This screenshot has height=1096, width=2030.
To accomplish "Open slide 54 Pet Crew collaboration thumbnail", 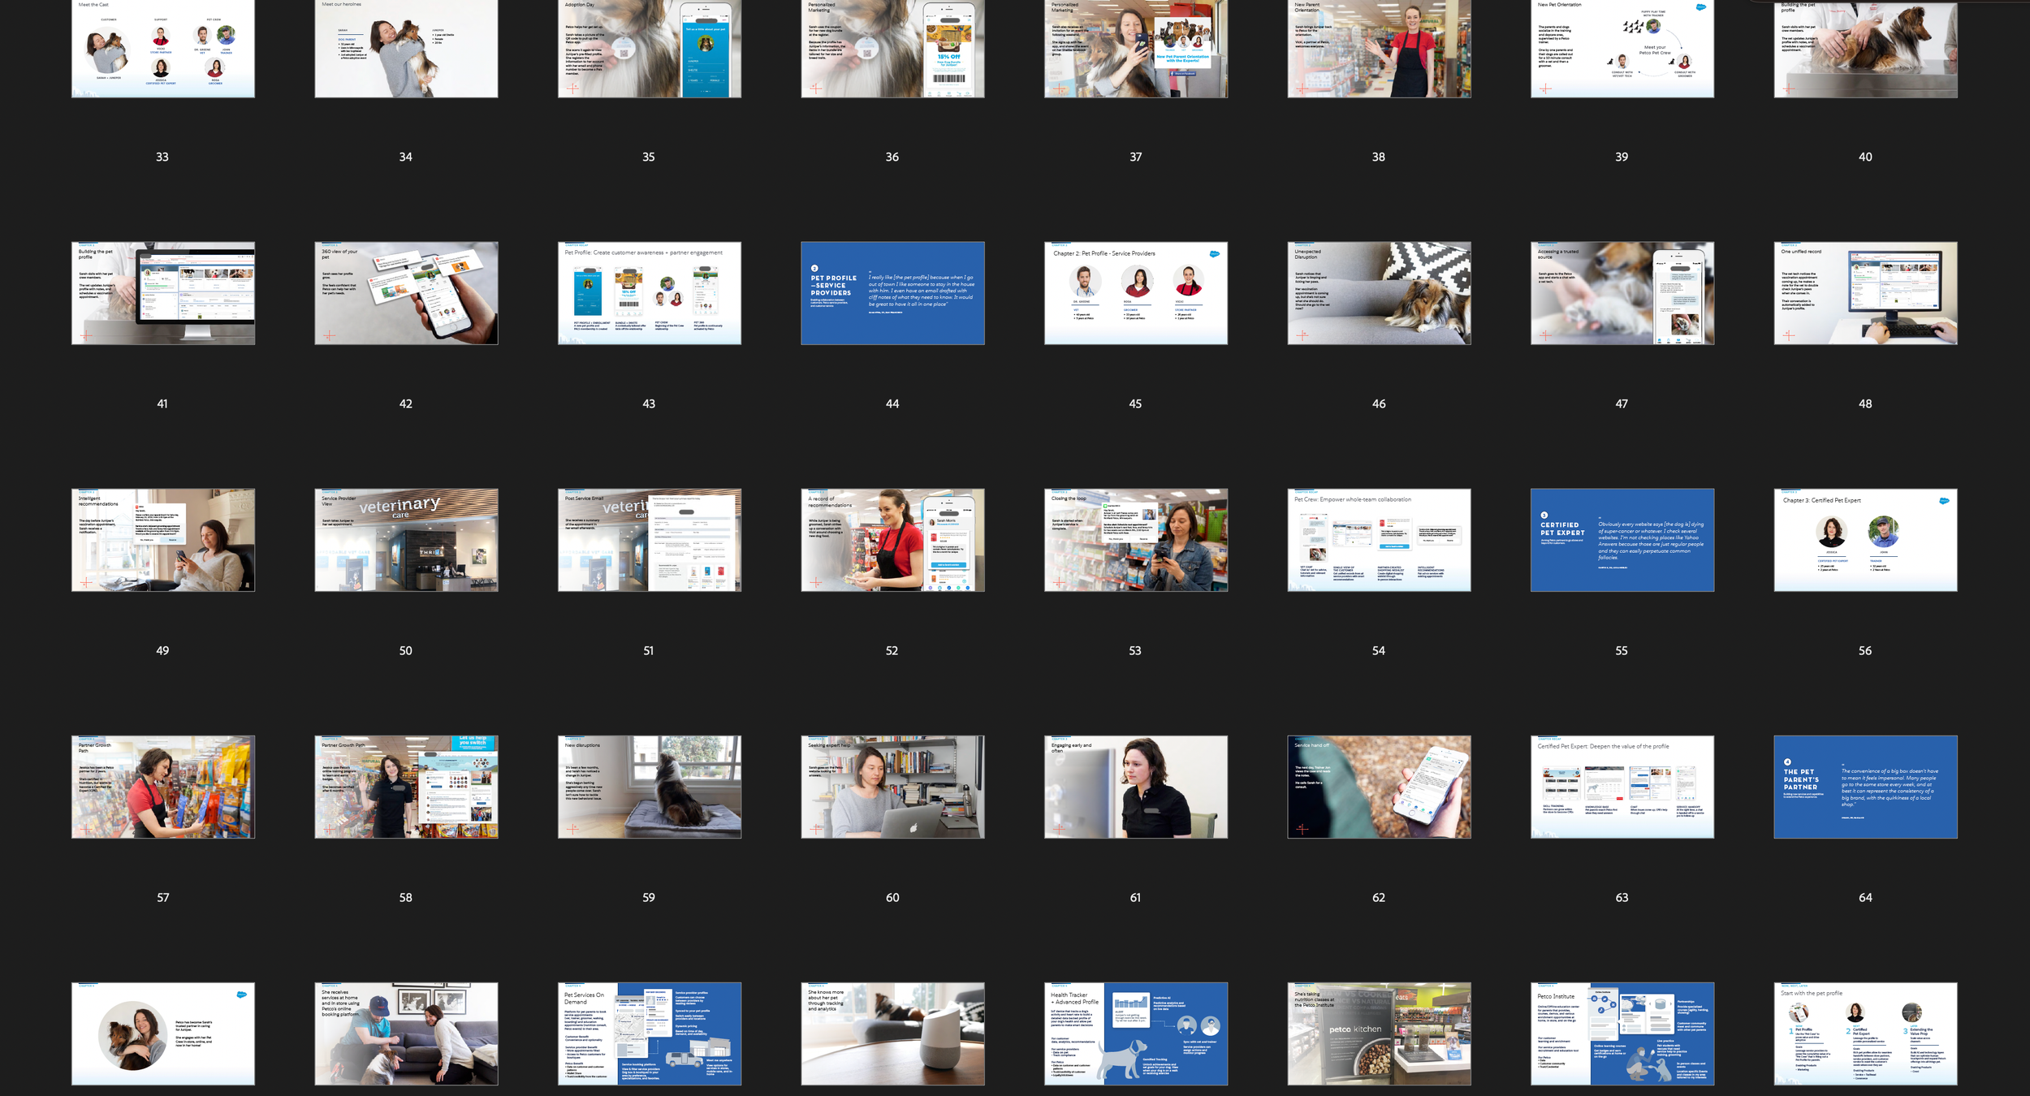I will [1379, 540].
